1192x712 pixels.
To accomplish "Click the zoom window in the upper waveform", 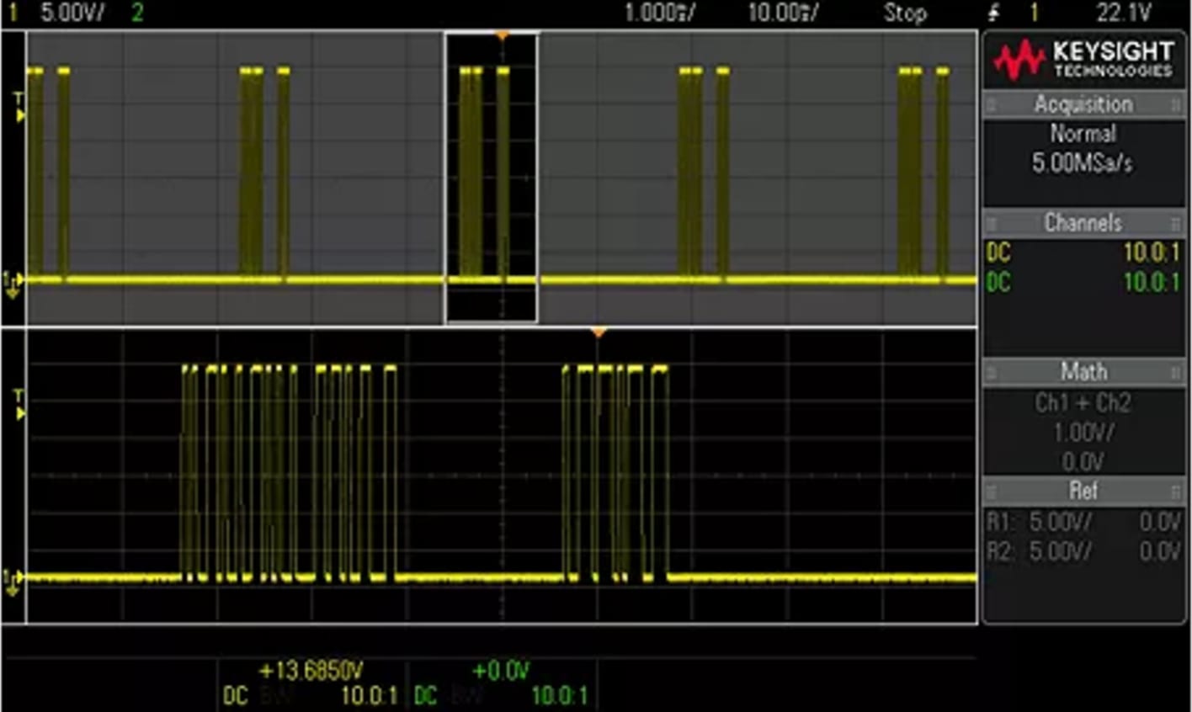I will pos(491,175).
